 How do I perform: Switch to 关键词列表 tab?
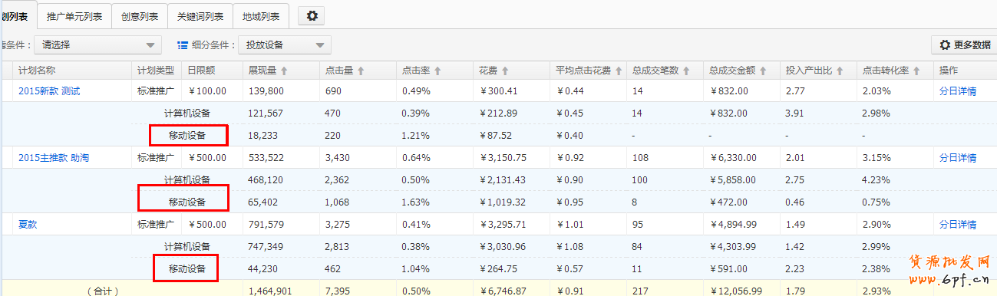point(200,16)
